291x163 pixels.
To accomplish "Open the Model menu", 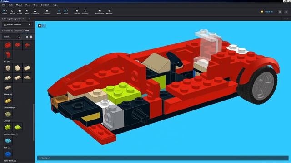I will click(x=19, y=5).
